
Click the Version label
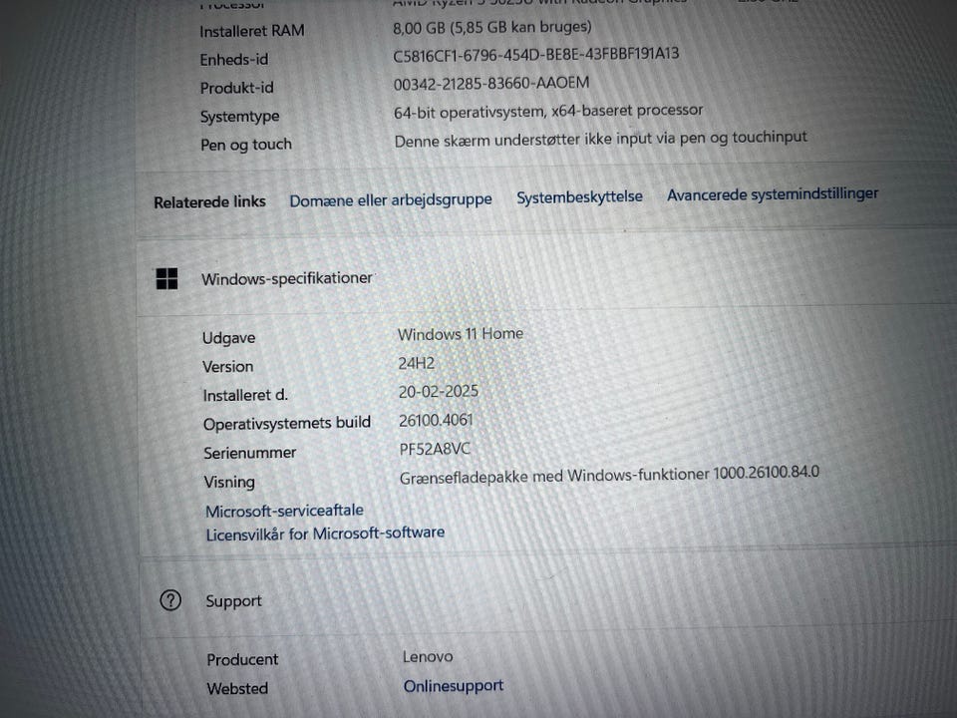tap(227, 366)
